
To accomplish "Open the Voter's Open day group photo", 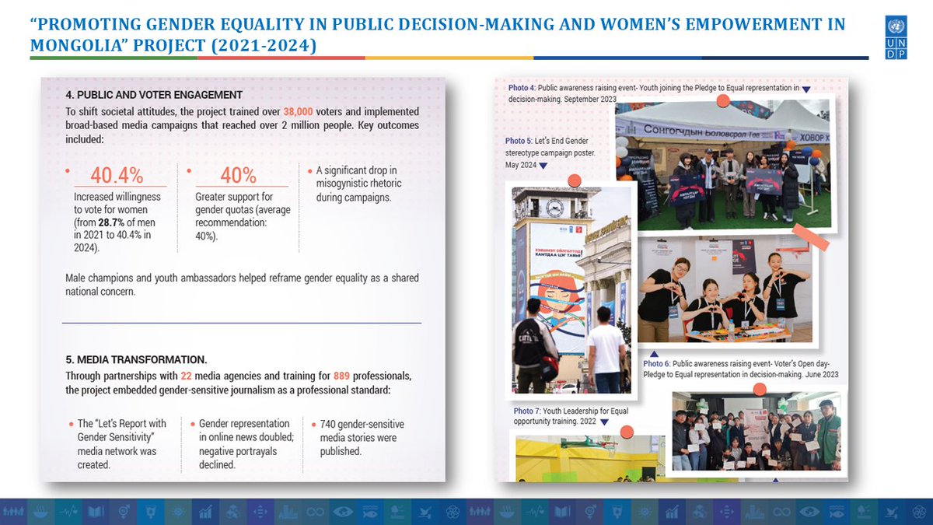I will click(x=756, y=430).
